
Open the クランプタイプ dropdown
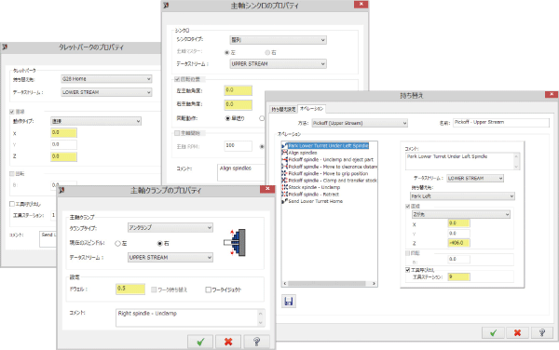pyautogui.click(x=170, y=227)
